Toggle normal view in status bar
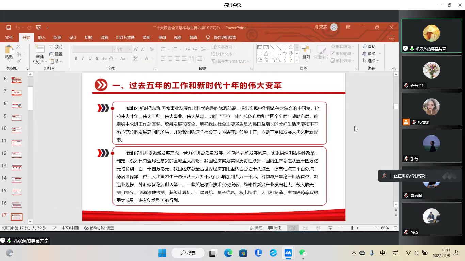465x261 pixels. (x=293, y=228)
